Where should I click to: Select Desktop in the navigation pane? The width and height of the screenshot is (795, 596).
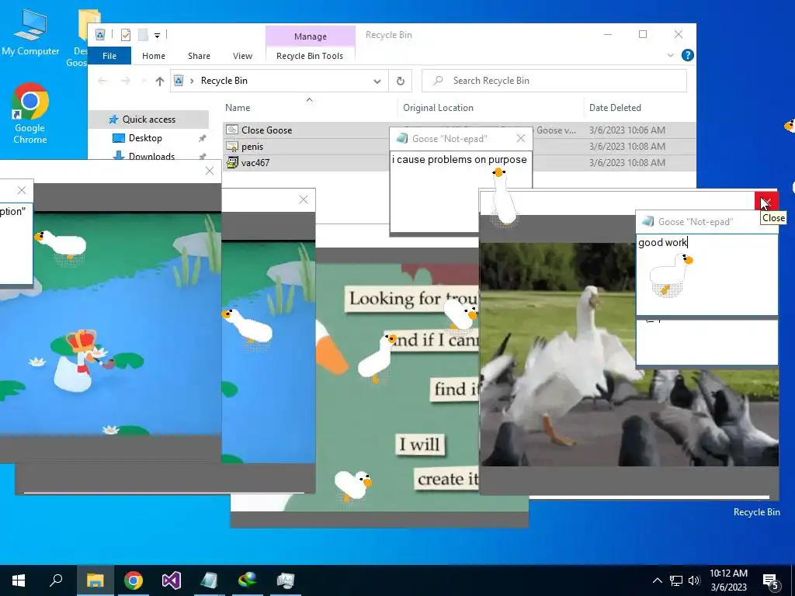145,138
